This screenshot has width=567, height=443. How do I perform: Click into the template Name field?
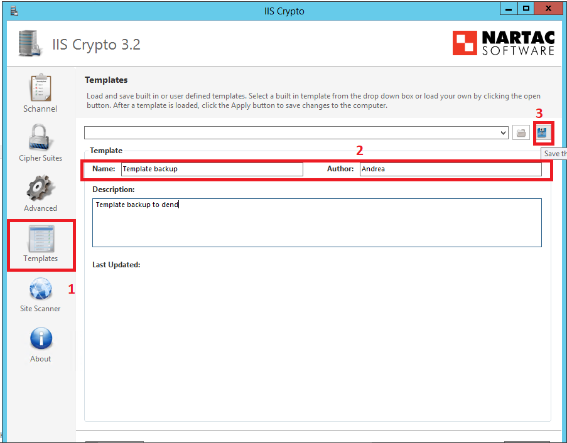tap(212, 169)
